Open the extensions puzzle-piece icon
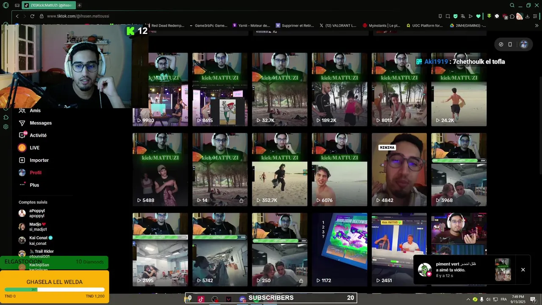 (512, 16)
